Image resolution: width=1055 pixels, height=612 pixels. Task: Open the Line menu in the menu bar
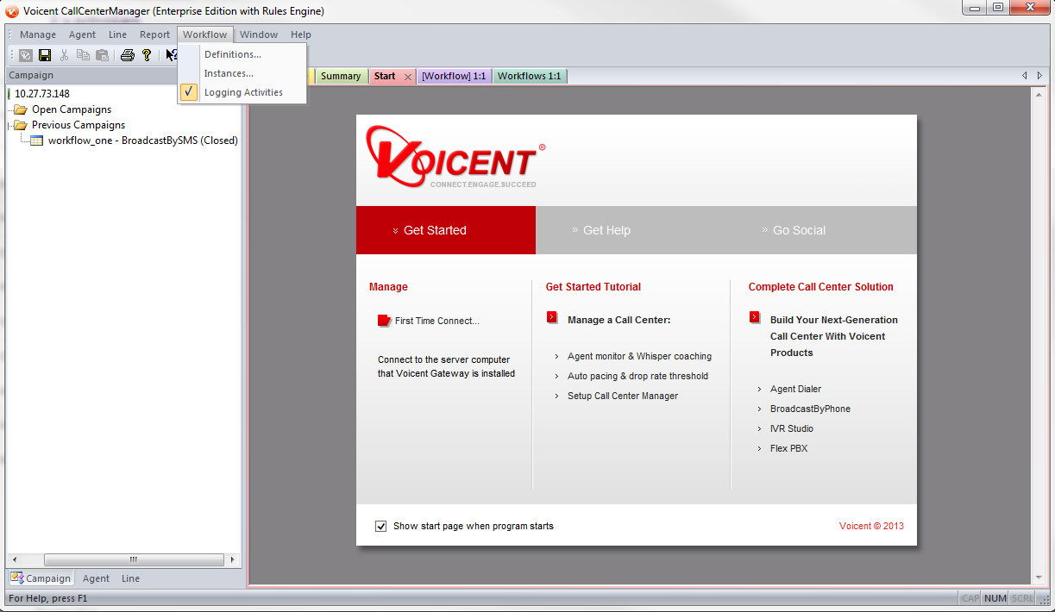(118, 34)
